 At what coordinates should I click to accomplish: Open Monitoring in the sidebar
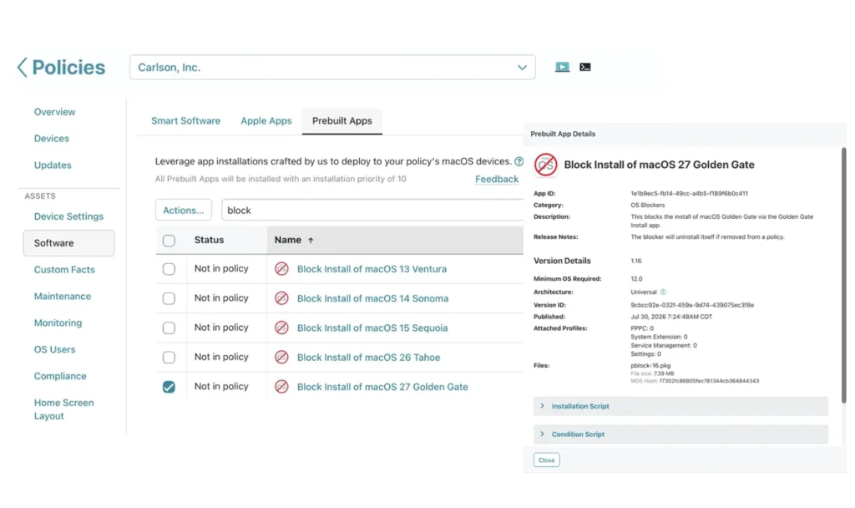pyautogui.click(x=58, y=323)
